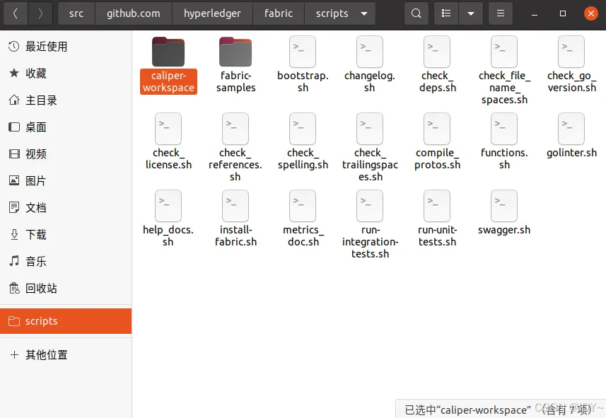Viewport: 606px width, 418px height.
Task: Select the bootstrap.sh script file
Action: [x=303, y=54]
